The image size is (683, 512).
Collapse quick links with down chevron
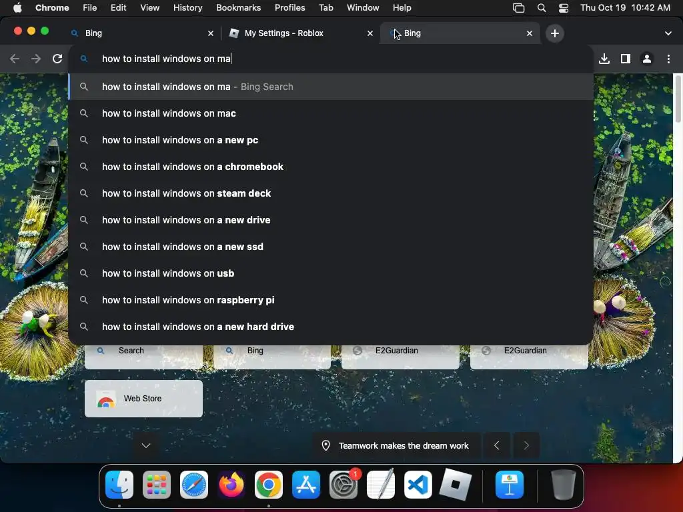(146, 445)
